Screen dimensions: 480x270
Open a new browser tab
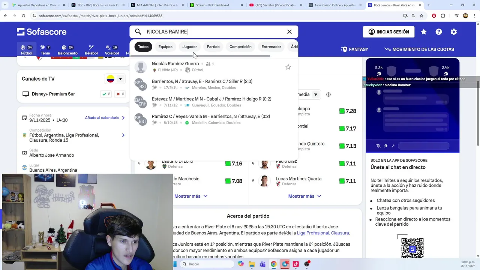tap(429, 5)
